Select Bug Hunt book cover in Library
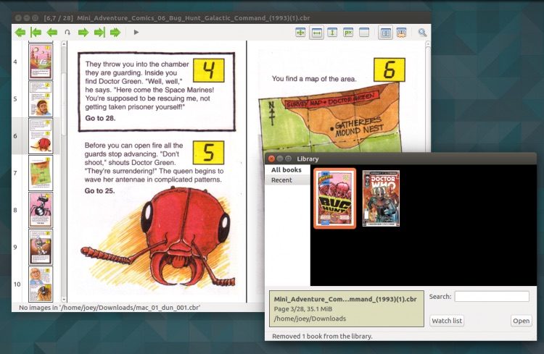Screen dimensions: 544x354 (x=335, y=198)
